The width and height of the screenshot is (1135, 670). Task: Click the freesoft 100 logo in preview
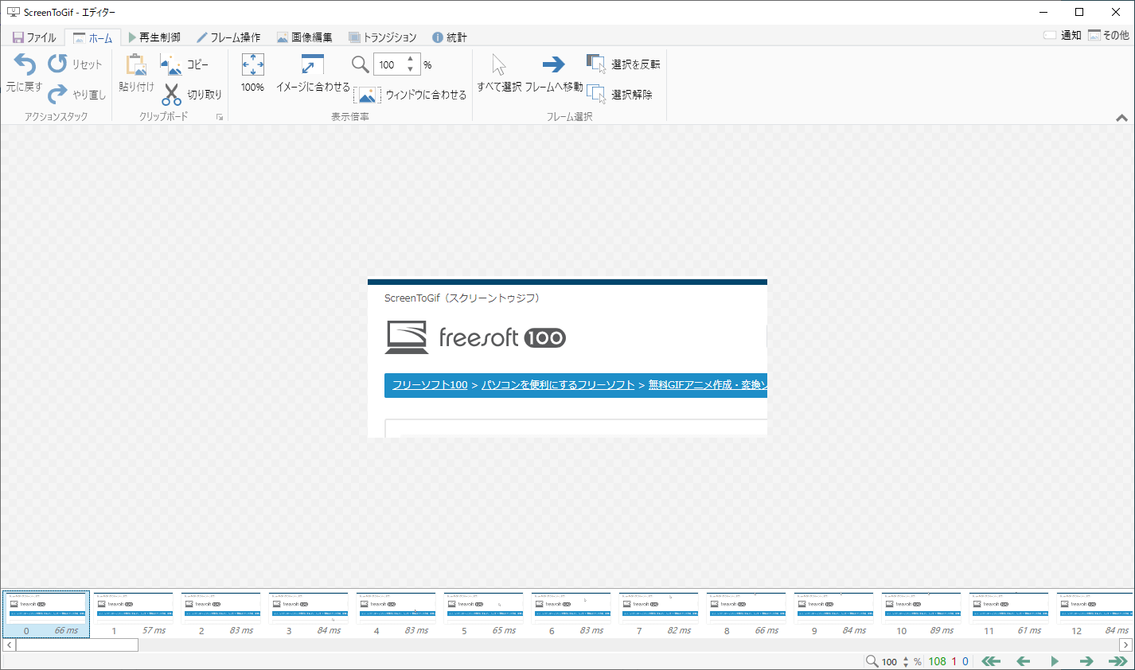point(475,337)
